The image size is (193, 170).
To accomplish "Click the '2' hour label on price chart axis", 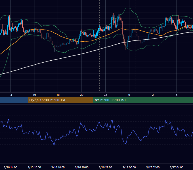I will (x=153, y=95).
